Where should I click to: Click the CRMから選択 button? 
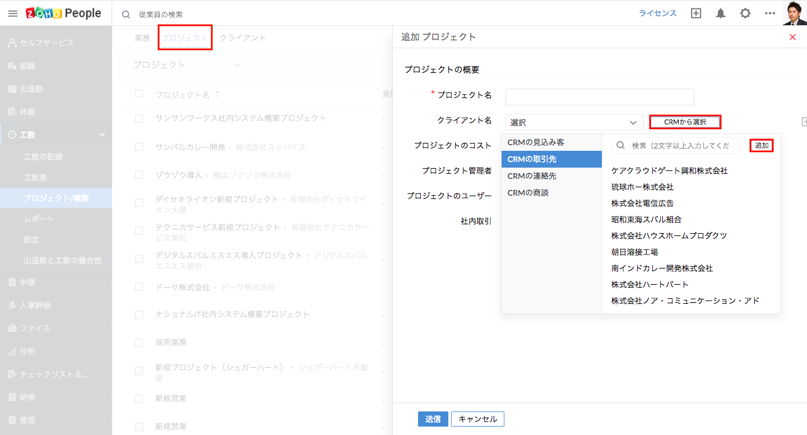(685, 122)
